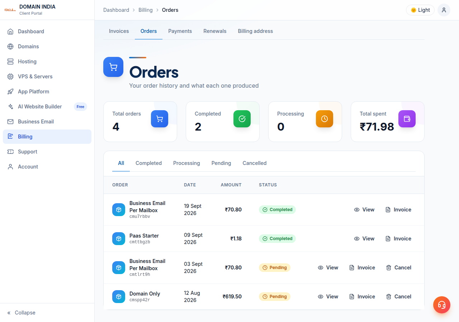
Task: Toggle the Light theme switch
Action: 420,10
